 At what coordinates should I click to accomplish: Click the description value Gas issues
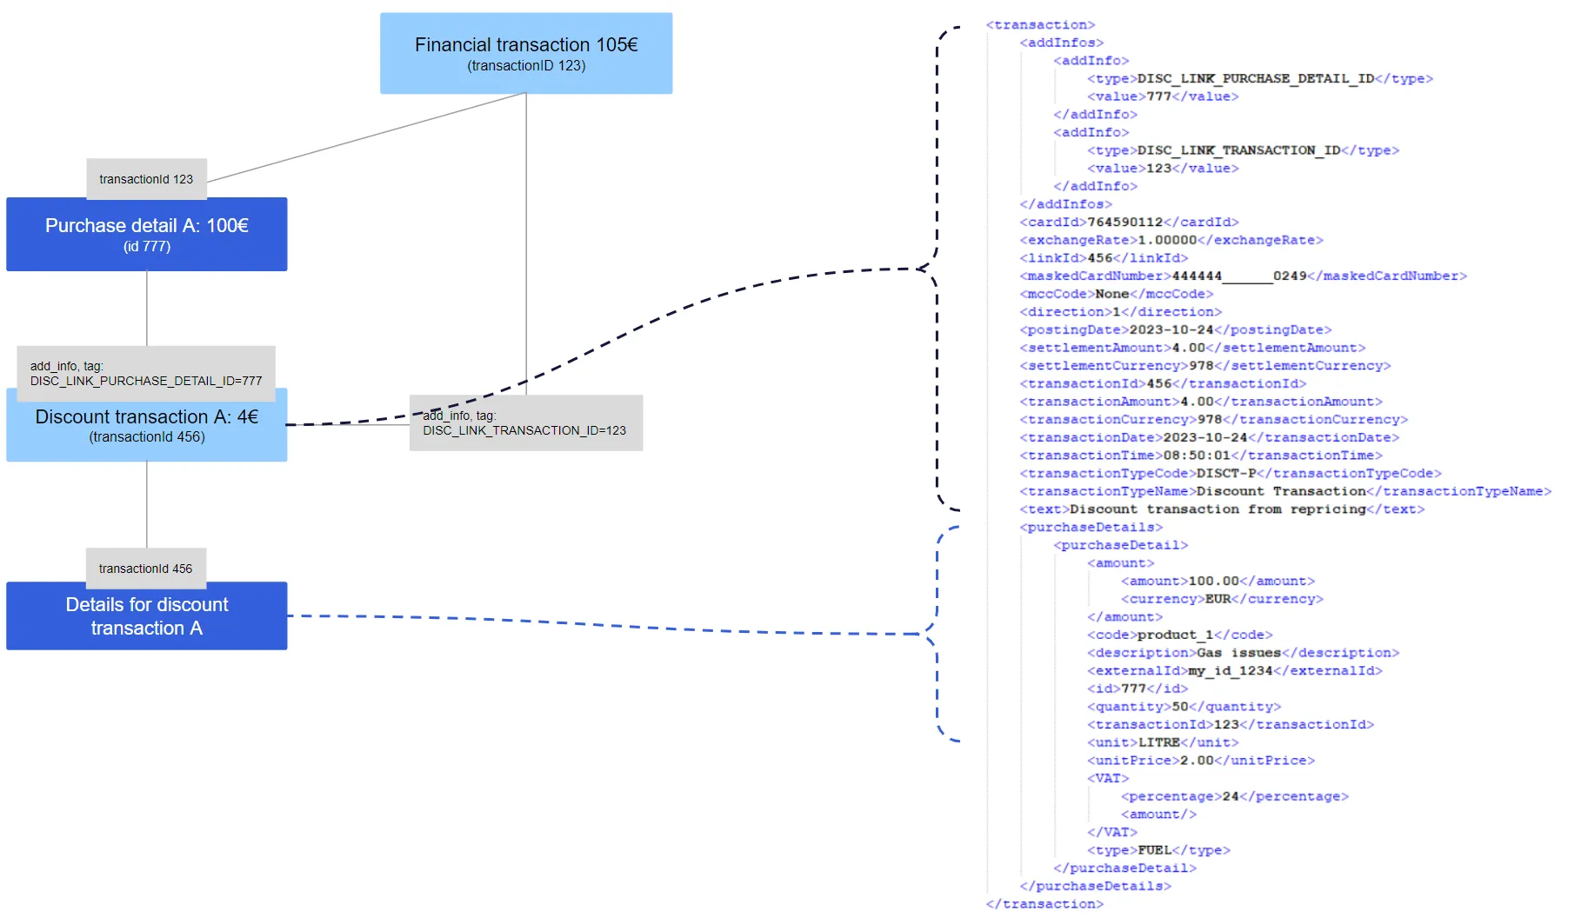pos(1238,652)
